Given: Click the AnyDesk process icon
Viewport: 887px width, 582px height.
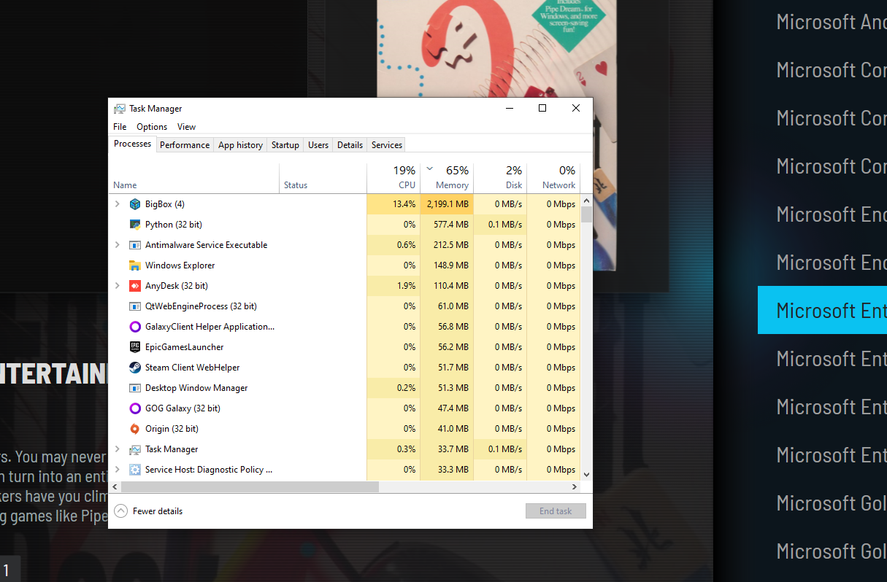Looking at the screenshot, I should [x=134, y=286].
